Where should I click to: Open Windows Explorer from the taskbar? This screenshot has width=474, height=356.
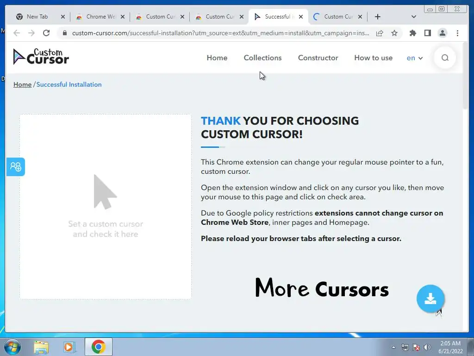click(41, 347)
